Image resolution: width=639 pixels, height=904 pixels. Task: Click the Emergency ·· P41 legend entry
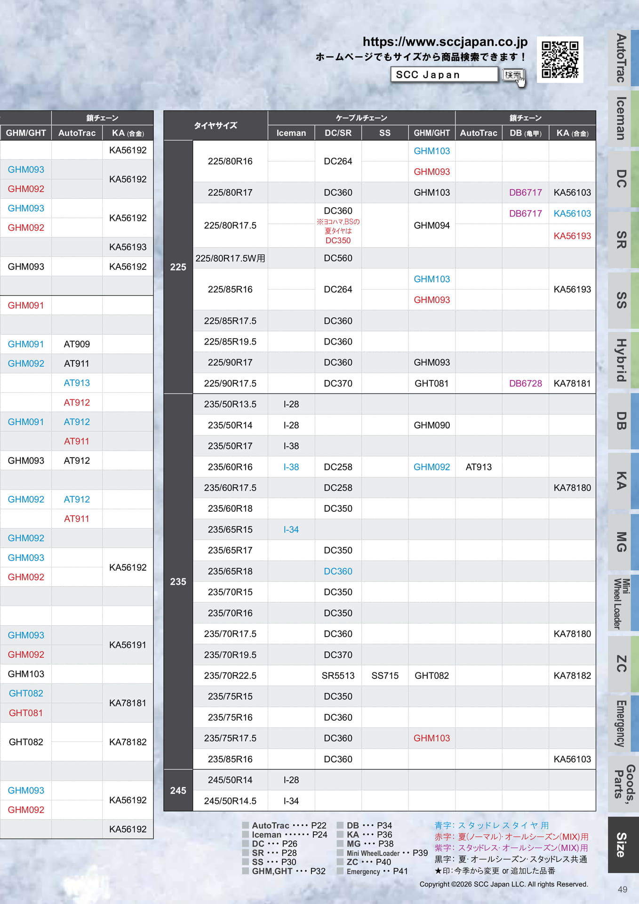pyautogui.click(x=373, y=871)
